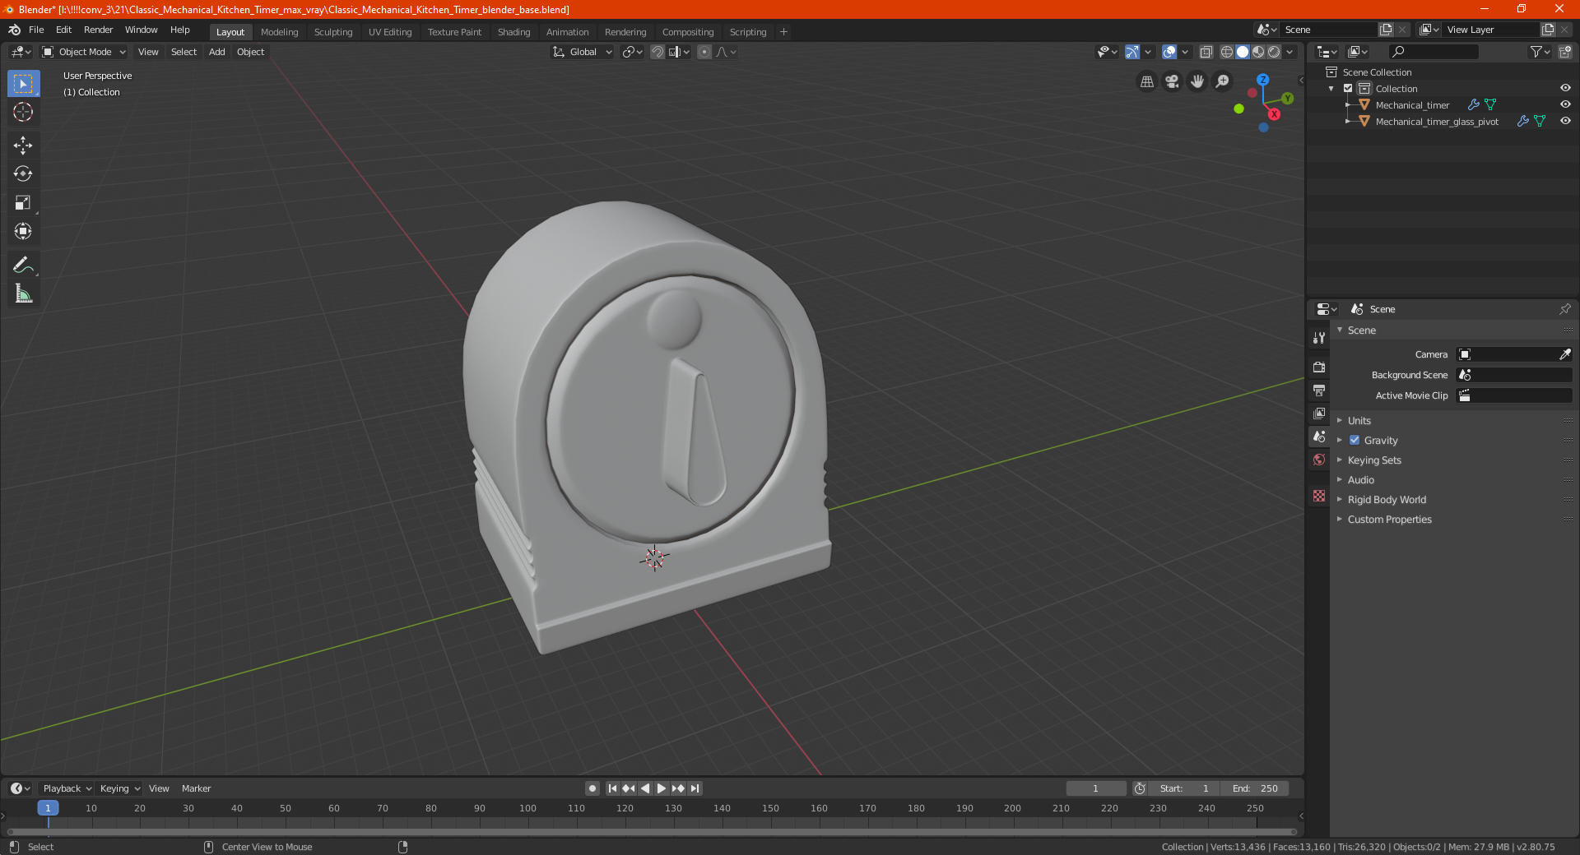Select wireframe viewport shading
Viewport: 1580px width, 855px height.
point(1227,52)
